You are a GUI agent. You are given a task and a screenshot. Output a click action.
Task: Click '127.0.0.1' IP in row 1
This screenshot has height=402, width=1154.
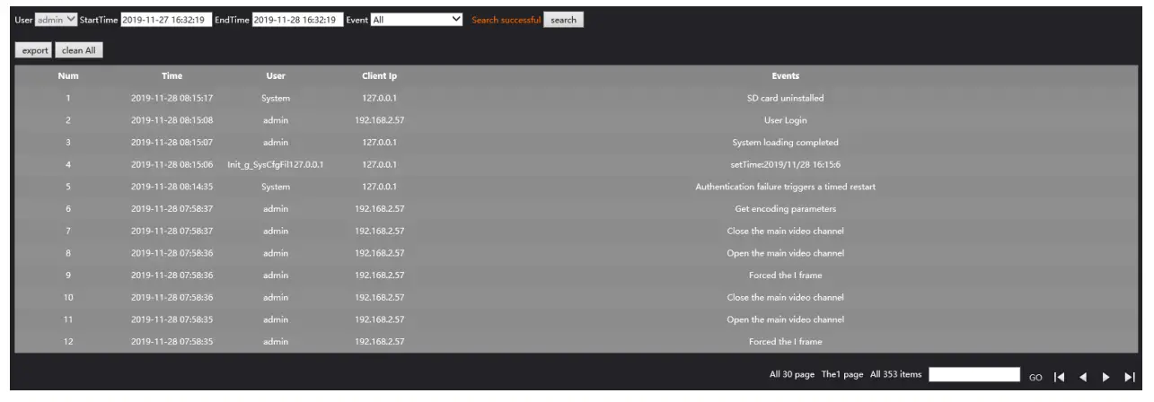(380, 98)
